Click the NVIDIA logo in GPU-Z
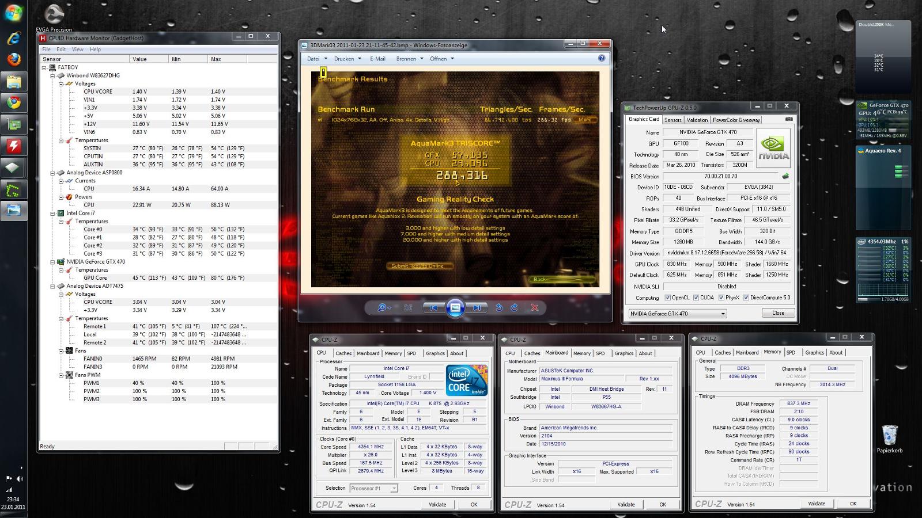This screenshot has width=922, height=518. (x=773, y=148)
